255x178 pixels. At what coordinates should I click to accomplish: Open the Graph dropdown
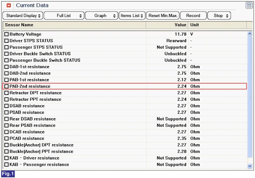pyautogui.click(x=102, y=16)
